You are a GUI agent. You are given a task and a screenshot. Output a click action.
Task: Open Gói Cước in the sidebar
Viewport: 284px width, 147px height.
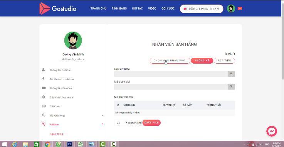click(x=55, y=106)
